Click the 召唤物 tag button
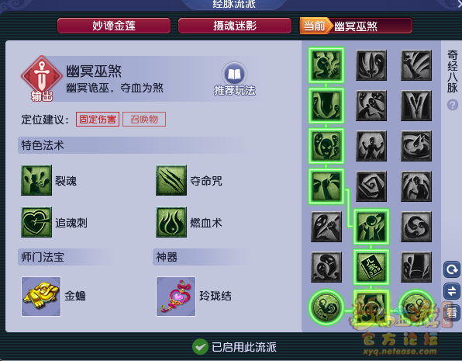The width and height of the screenshot is (462, 361). pos(144,120)
